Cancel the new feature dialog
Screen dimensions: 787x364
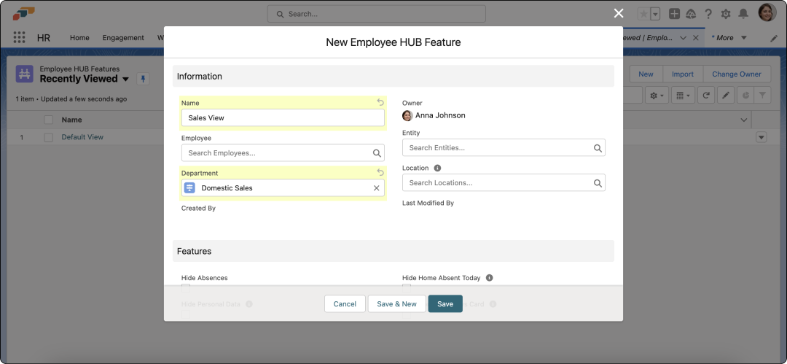(x=345, y=303)
